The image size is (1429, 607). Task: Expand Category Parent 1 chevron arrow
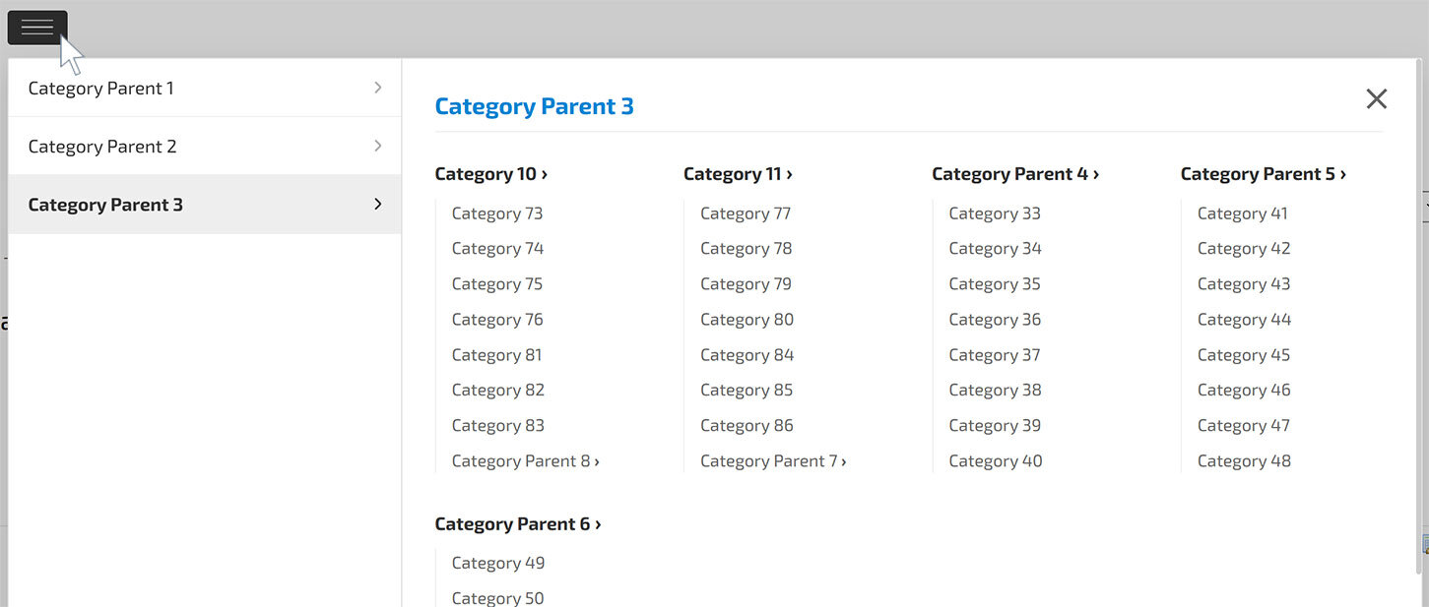378,88
